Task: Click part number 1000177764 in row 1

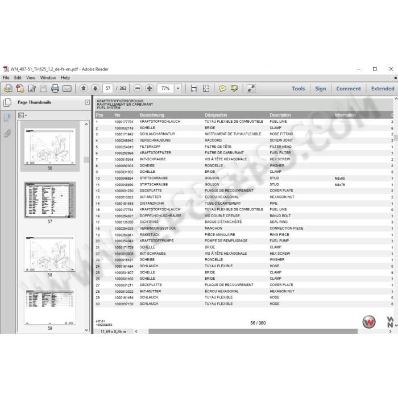Action: click(x=124, y=122)
